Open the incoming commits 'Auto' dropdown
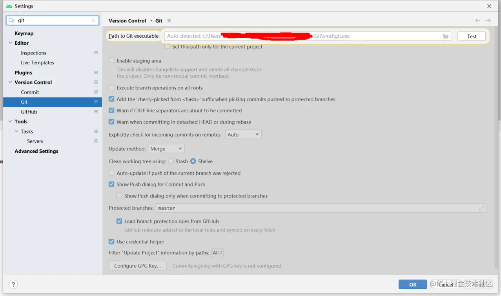 pos(243,135)
